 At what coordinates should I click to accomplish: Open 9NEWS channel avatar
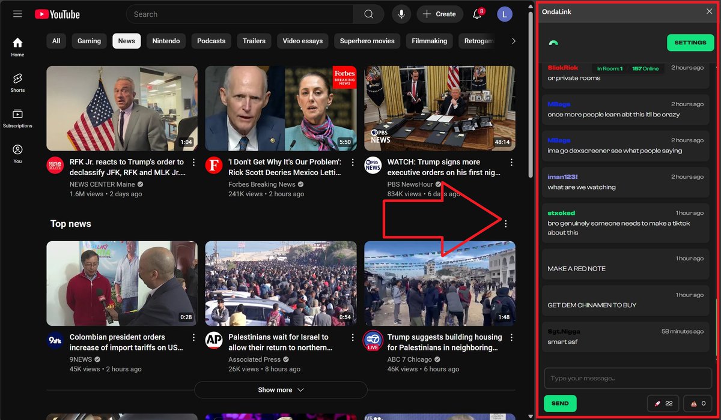click(x=55, y=341)
